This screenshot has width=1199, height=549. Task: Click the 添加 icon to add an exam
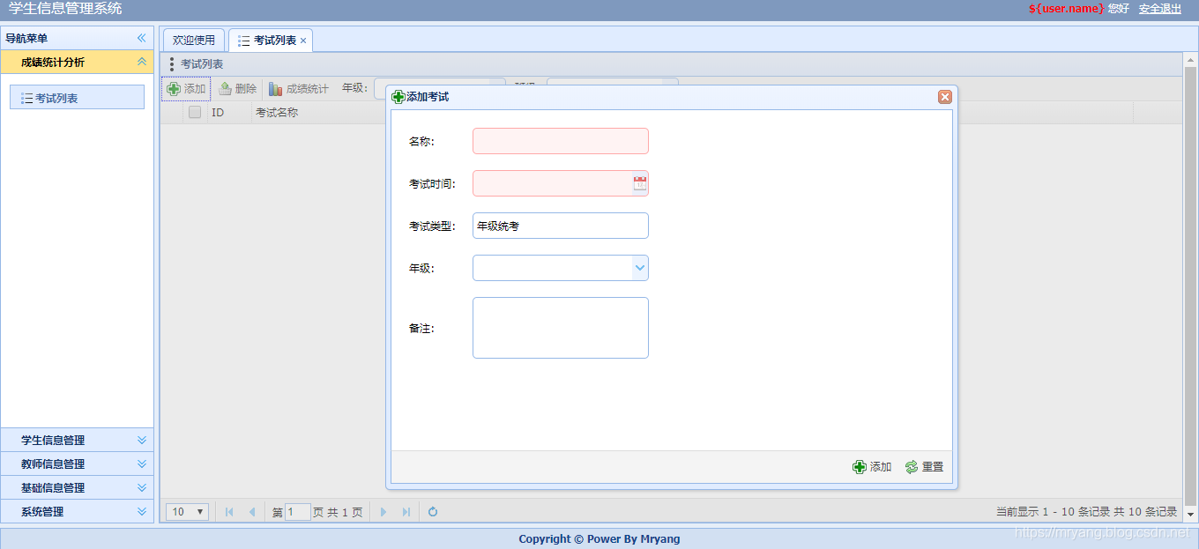[174, 88]
